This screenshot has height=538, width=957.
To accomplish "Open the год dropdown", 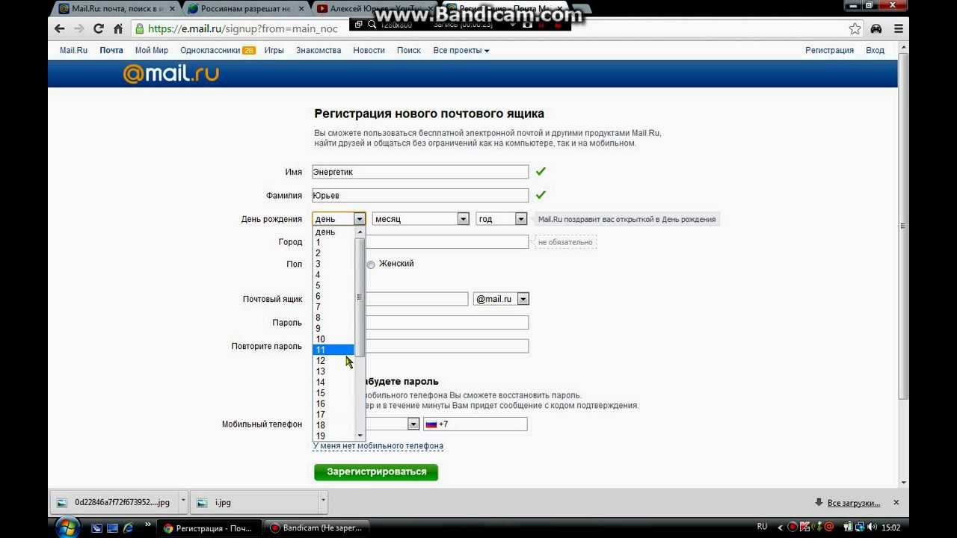I will coord(502,219).
